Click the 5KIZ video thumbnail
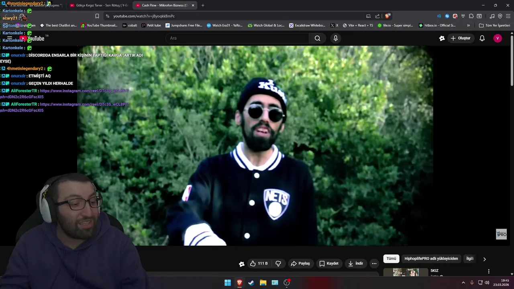 coord(406,272)
